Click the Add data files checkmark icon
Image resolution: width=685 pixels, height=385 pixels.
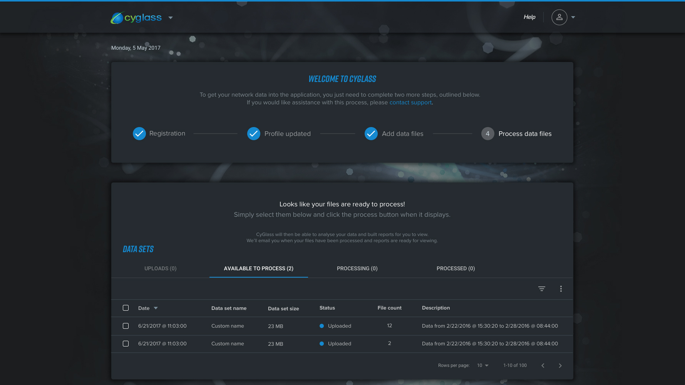pyautogui.click(x=371, y=134)
